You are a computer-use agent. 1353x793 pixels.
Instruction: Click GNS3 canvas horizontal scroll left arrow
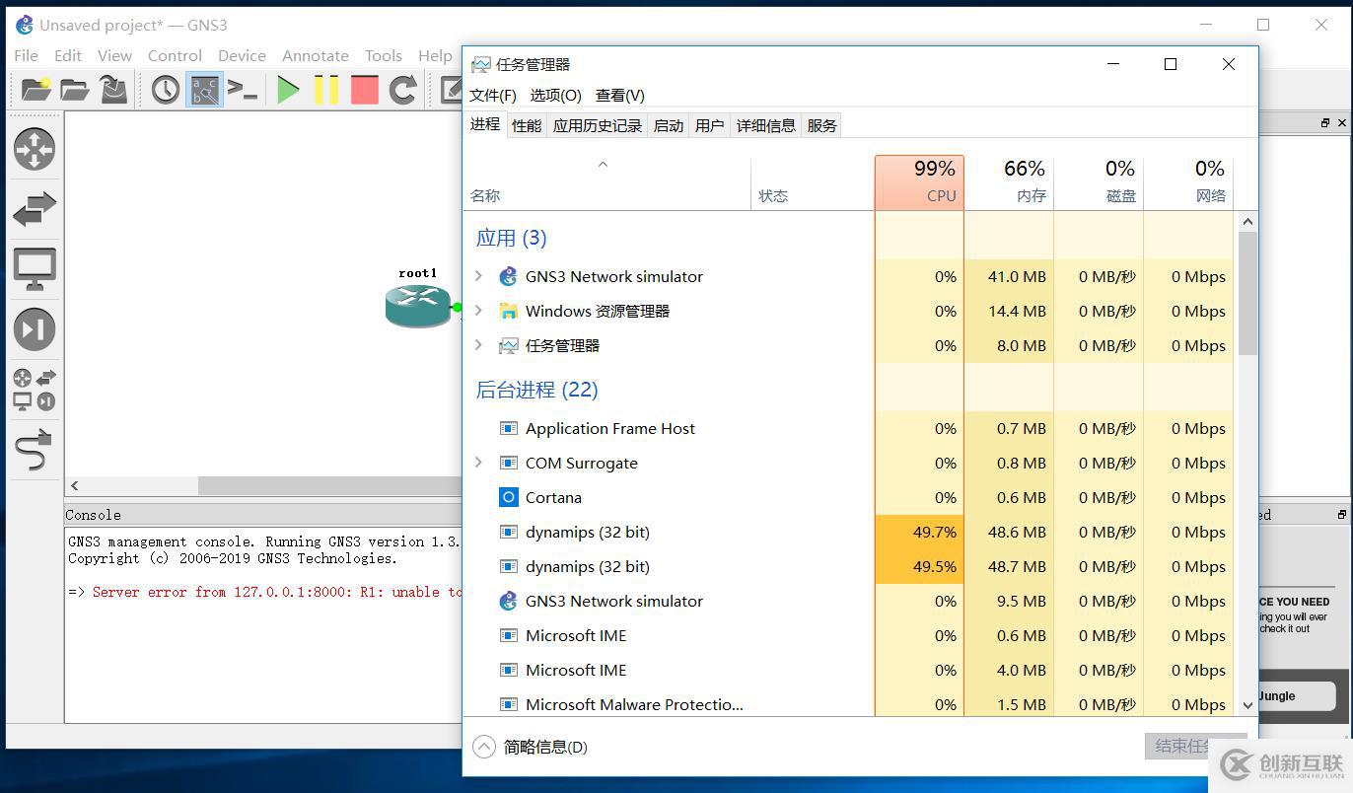(x=74, y=485)
